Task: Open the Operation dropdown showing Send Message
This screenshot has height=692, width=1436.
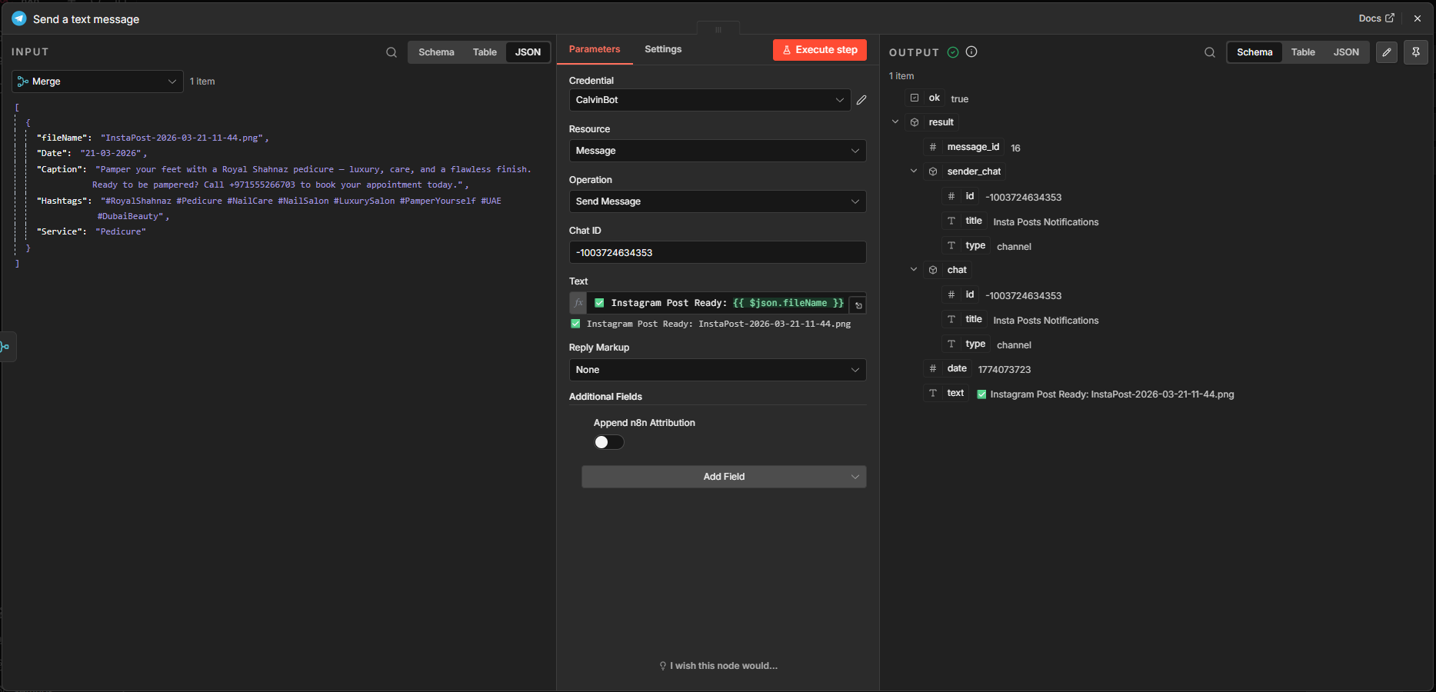Action: click(x=717, y=201)
